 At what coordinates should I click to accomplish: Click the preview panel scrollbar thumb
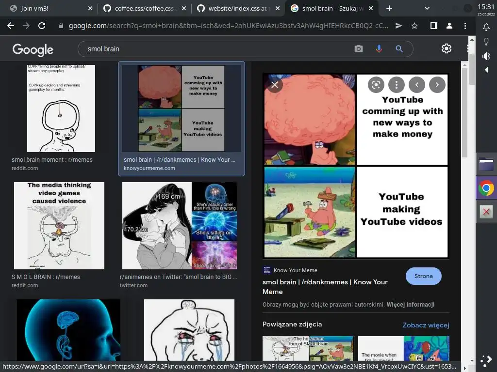point(464,112)
